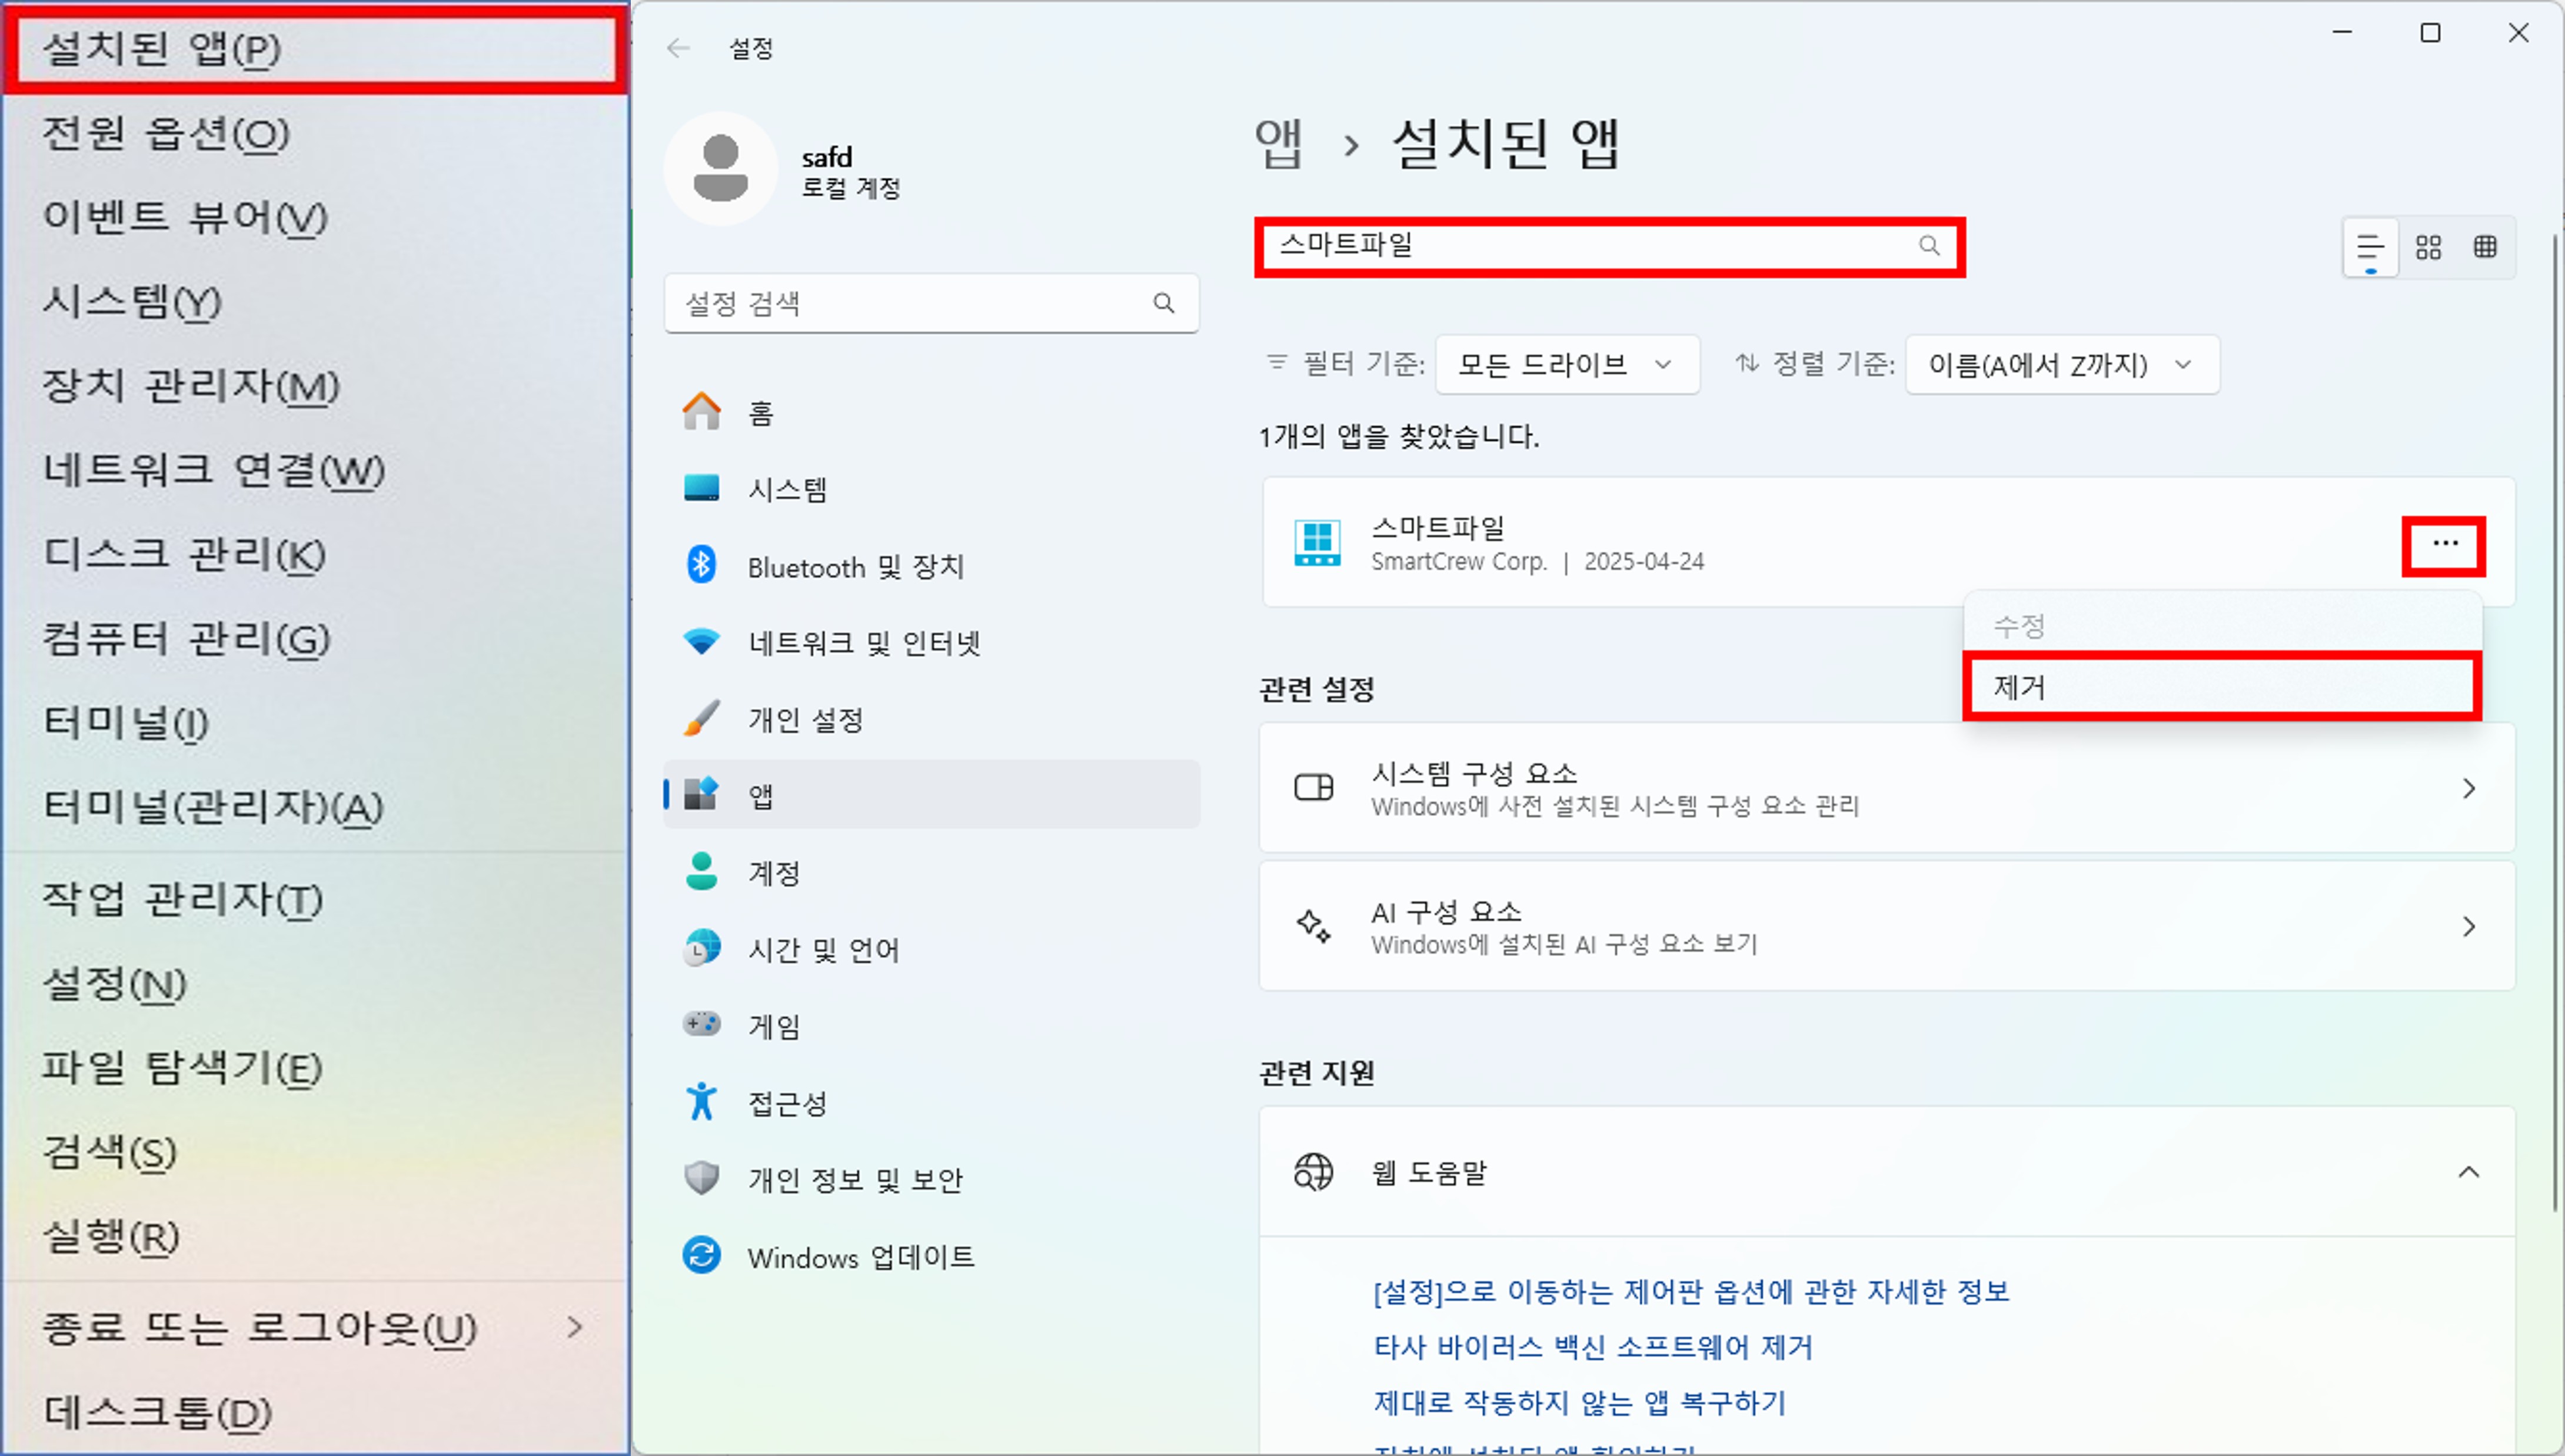Switch to the grid view icon
The image size is (2565, 1456).
point(2428,247)
